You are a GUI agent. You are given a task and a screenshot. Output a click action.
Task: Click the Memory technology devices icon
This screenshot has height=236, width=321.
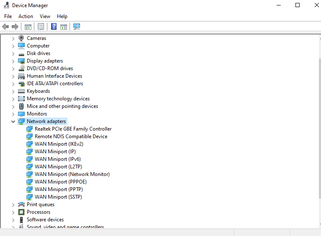click(21, 99)
